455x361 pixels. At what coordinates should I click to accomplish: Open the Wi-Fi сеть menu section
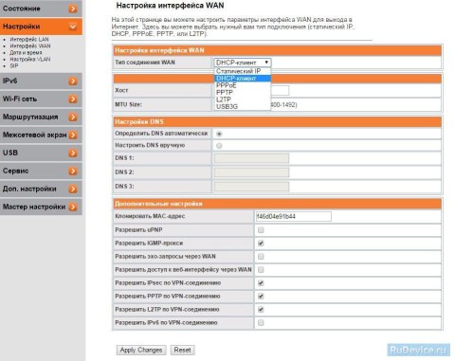(41, 99)
